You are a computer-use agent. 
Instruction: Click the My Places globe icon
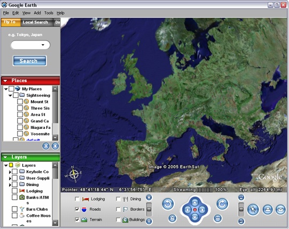tap(18, 88)
